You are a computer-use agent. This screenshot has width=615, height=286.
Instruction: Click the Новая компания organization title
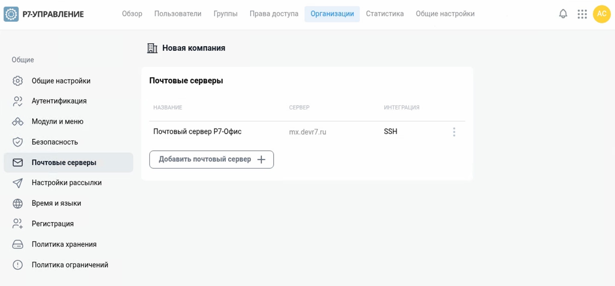tap(194, 48)
